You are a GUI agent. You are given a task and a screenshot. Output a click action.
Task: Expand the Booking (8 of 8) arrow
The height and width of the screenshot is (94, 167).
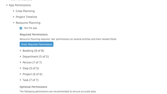coord(20,51)
